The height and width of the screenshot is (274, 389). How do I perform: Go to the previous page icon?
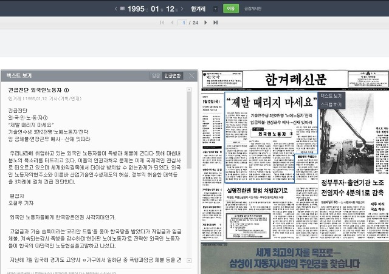click(172, 22)
